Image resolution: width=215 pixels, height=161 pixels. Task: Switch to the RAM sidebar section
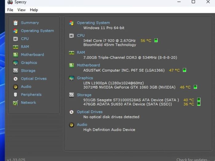coord(25,47)
